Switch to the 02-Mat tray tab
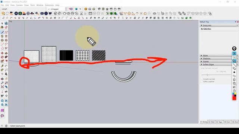 tap(211, 122)
